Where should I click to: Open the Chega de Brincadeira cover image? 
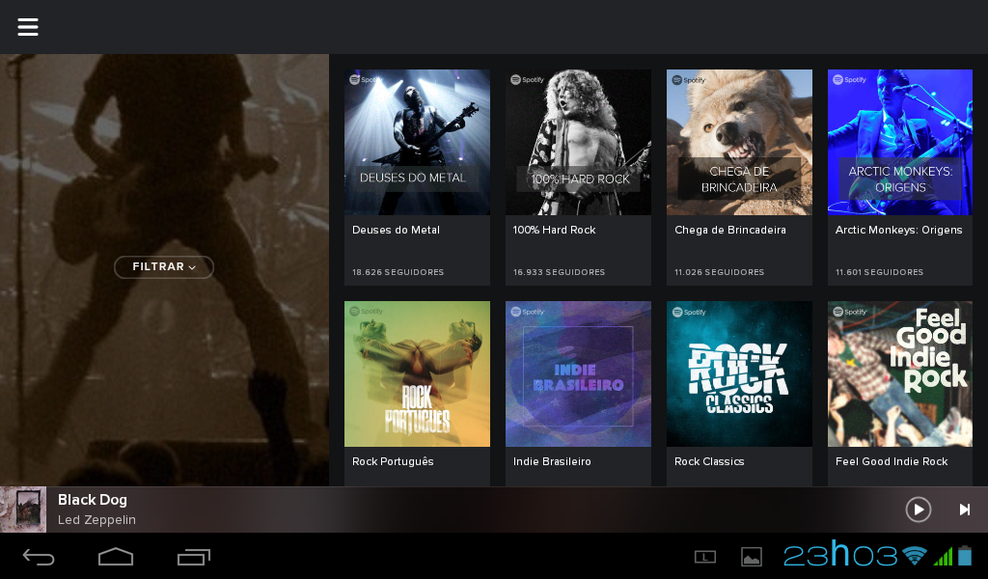tap(739, 143)
